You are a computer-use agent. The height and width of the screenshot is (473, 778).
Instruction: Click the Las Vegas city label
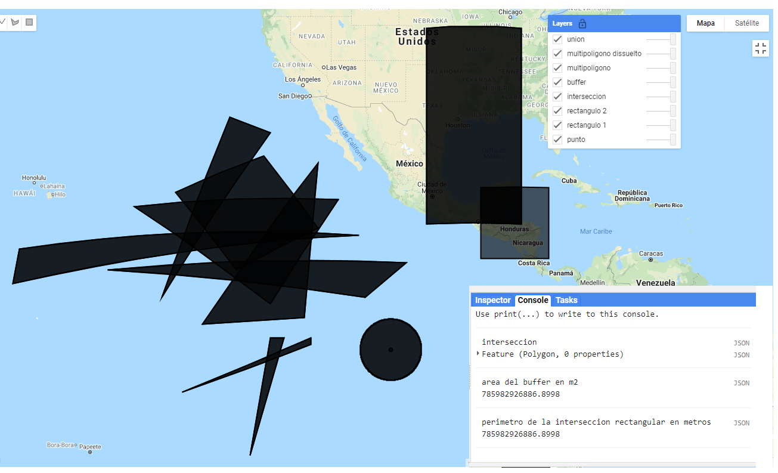coord(341,67)
